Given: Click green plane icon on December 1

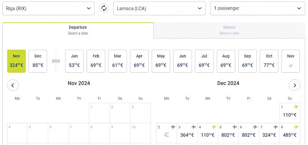Looking at the screenshot, I should click(296, 107).
